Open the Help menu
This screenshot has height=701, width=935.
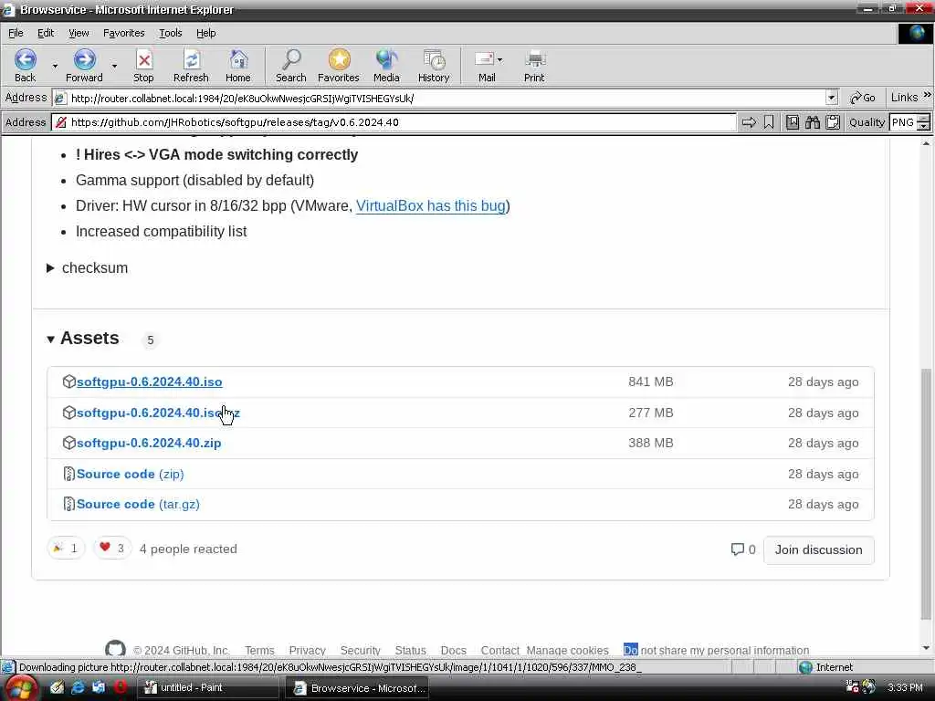205,33
